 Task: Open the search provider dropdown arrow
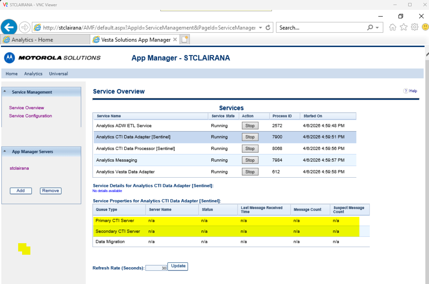377,28
